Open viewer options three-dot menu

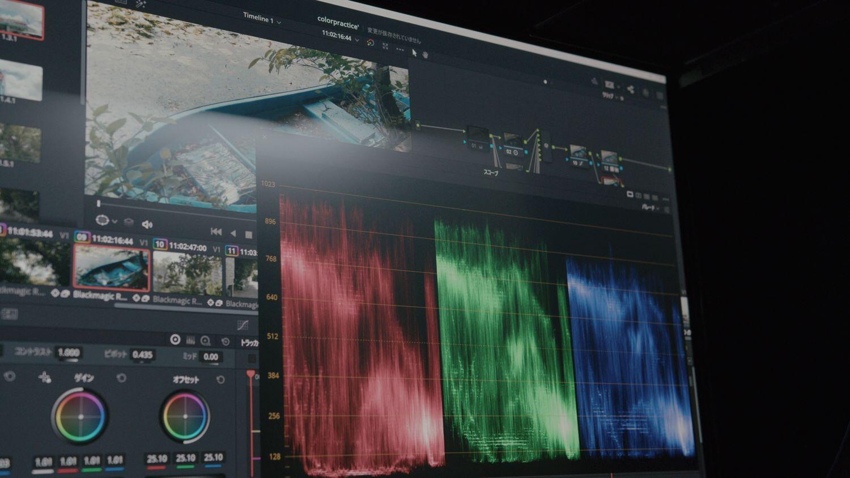400,49
